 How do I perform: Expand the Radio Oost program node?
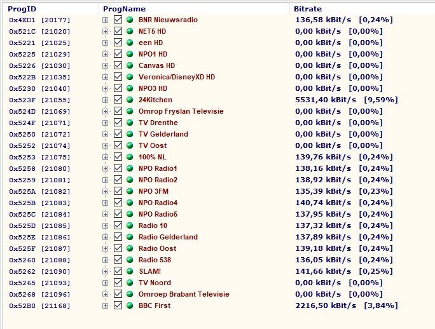[105, 248]
